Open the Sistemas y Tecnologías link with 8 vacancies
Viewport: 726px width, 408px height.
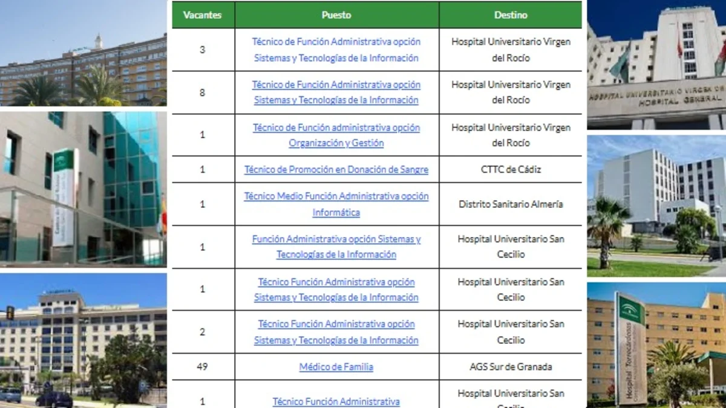coord(336,92)
